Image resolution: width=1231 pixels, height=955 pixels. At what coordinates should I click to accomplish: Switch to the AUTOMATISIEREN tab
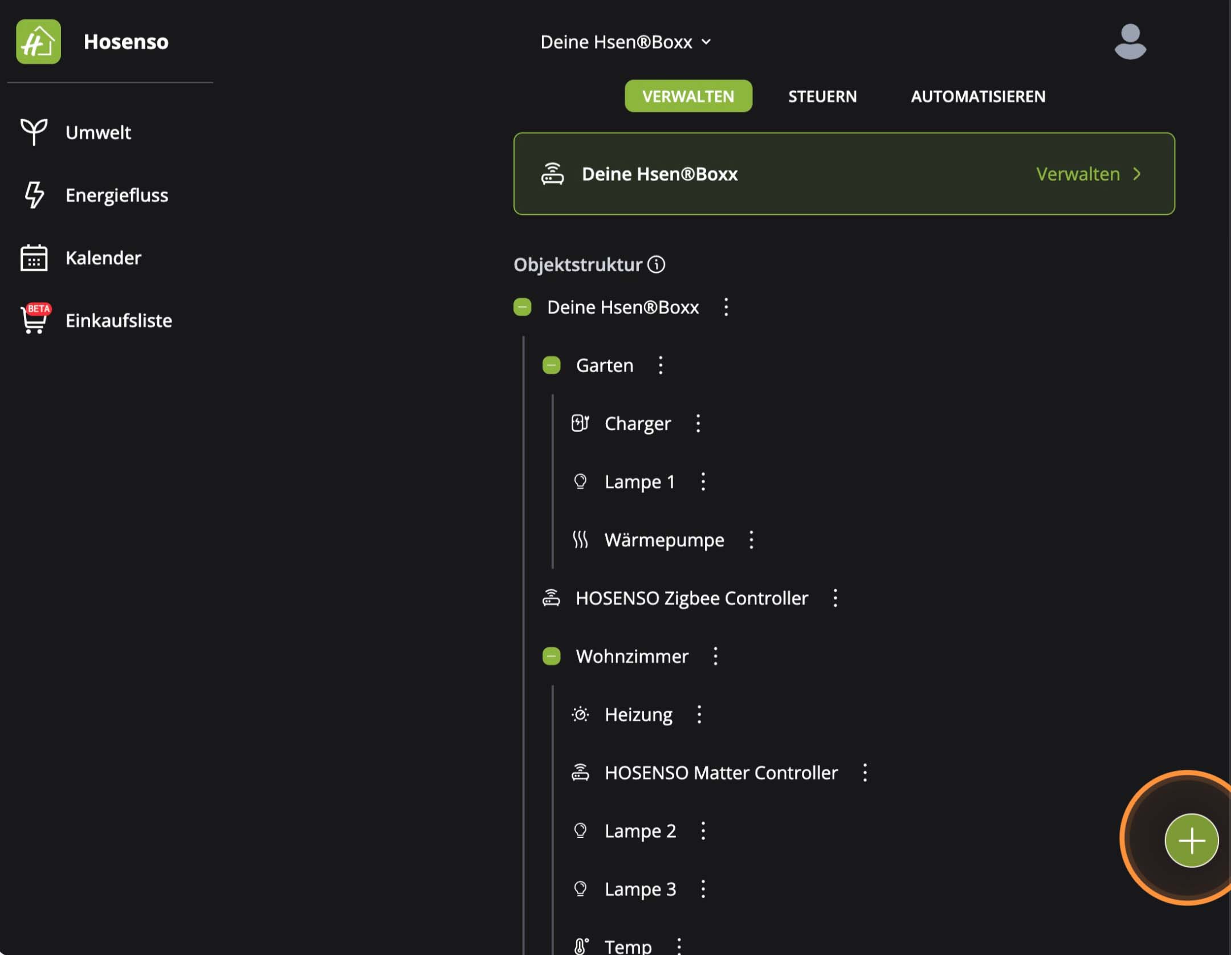[977, 96]
